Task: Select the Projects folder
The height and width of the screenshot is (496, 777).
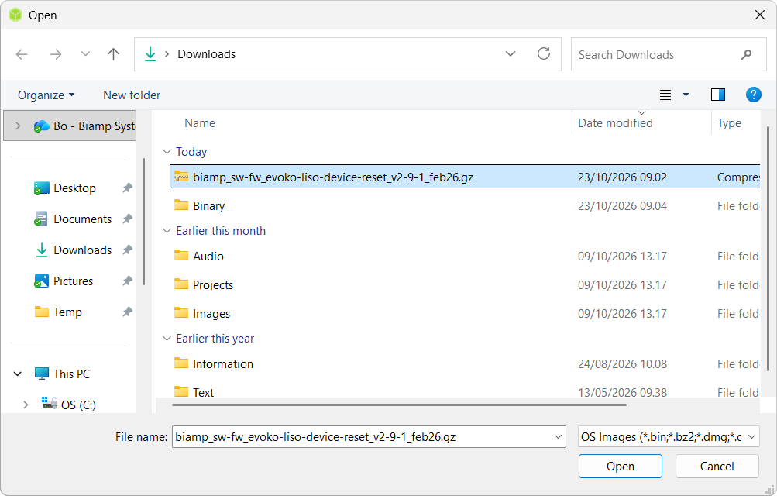Action: pyautogui.click(x=465, y=285)
